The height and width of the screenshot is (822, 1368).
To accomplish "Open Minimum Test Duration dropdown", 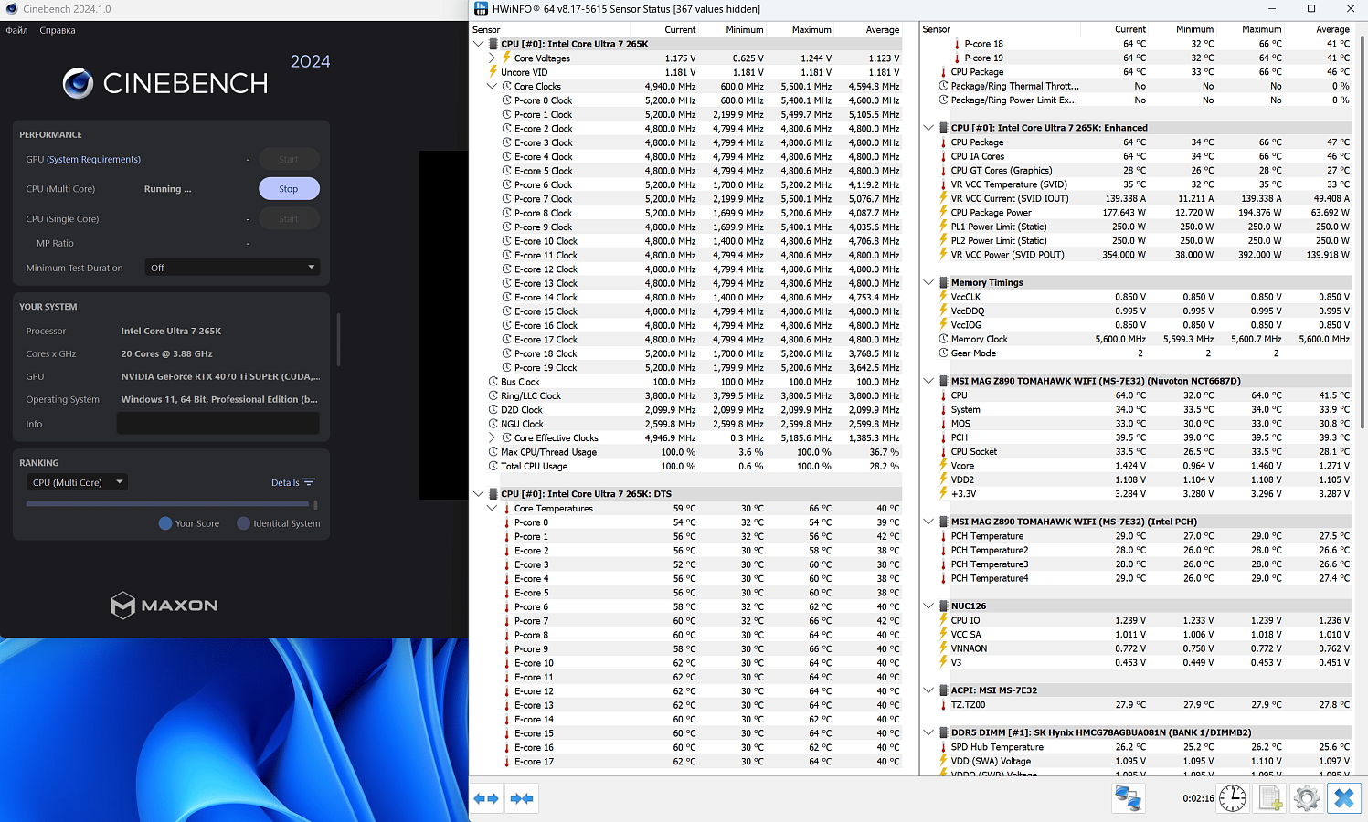I will (232, 268).
